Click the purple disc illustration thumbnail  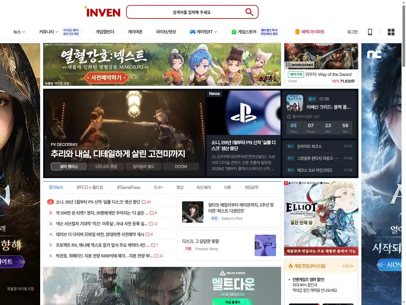(x=265, y=245)
